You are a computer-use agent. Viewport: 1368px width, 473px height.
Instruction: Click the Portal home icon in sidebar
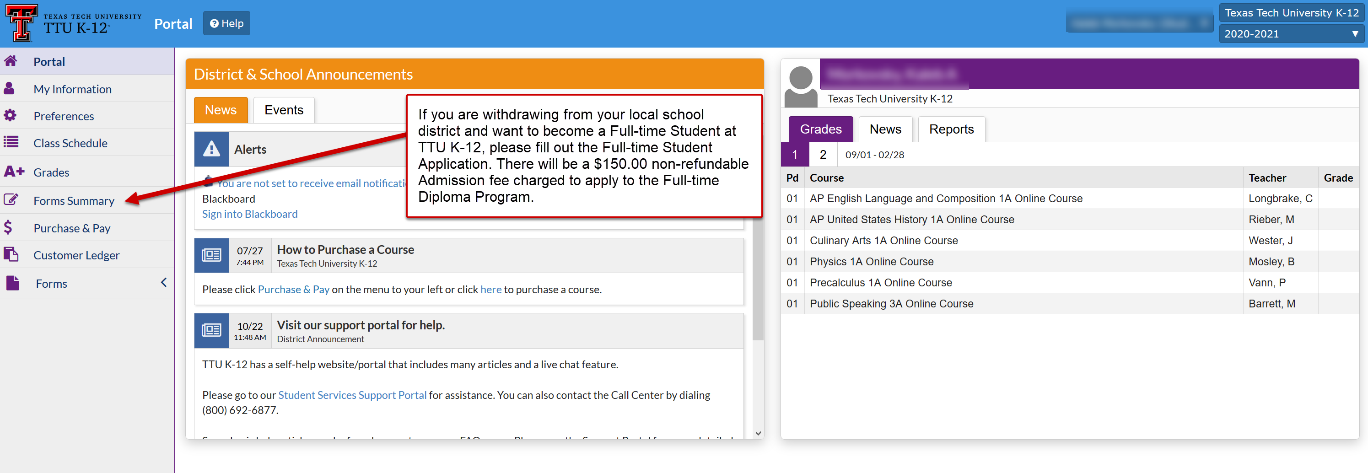11,60
